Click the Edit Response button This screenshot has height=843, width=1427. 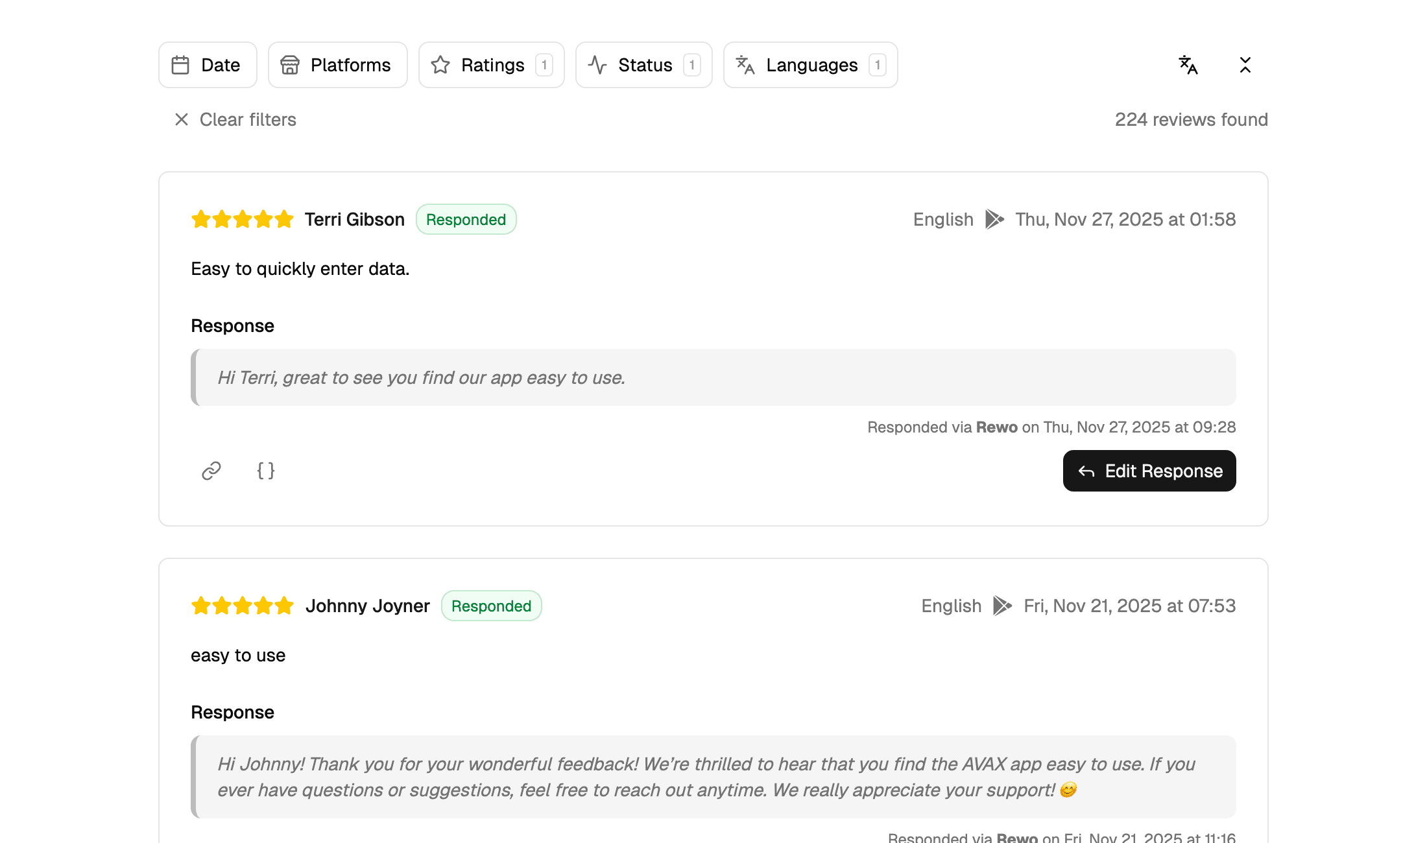point(1149,471)
